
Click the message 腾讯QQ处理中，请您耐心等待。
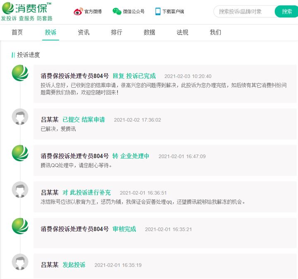click(76, 165)
